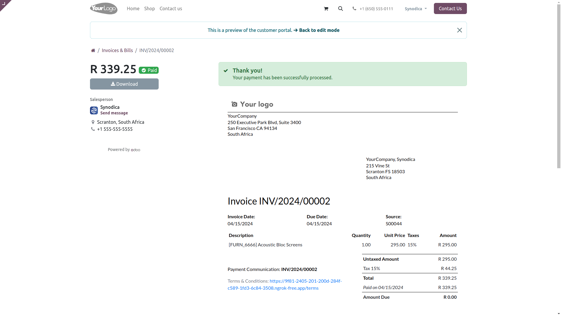Click the Synodica salesperson avatar
Image resolution: width=561 pixels, height=316 pixels.
coord(94,110)
